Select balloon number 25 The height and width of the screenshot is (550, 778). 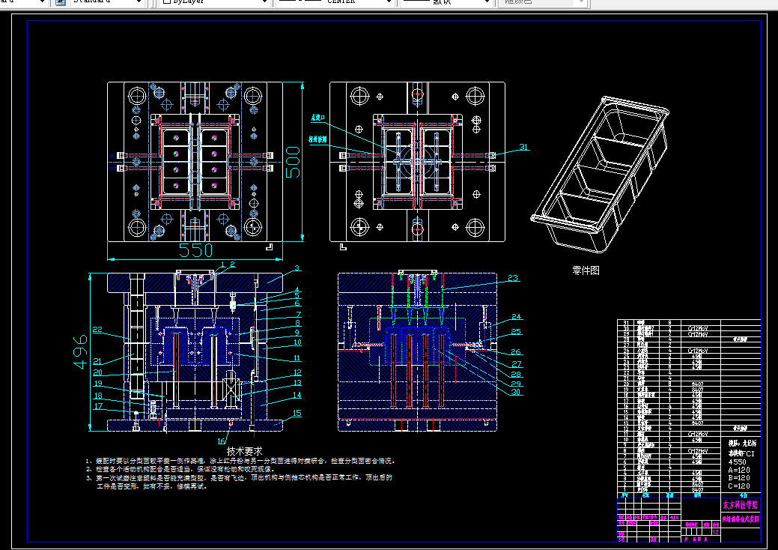coord(516,332)
